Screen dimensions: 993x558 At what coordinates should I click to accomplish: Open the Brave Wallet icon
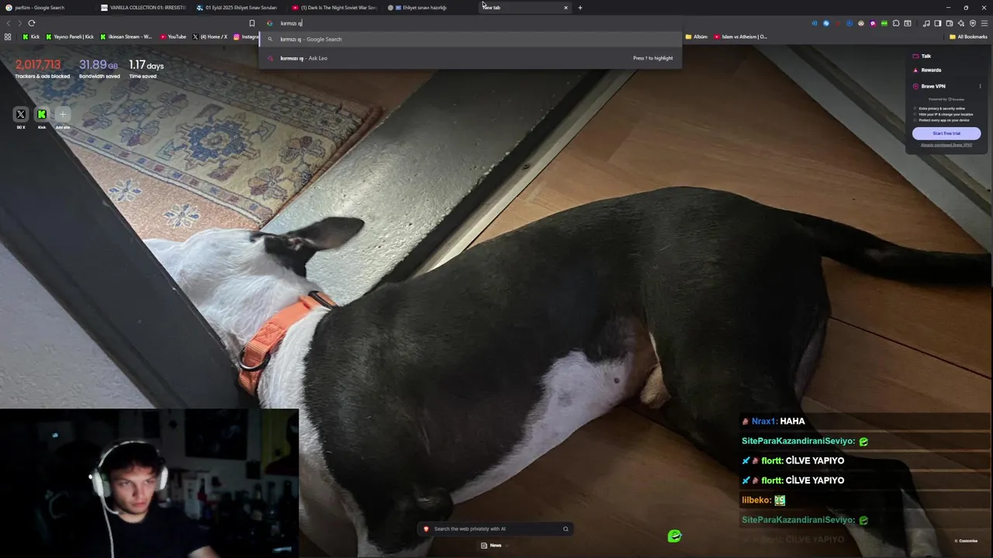pyautogui.click(x=950, y=23)
